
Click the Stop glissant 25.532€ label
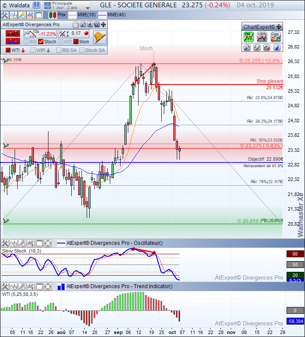pyautogui.click(x=270, y=84)
